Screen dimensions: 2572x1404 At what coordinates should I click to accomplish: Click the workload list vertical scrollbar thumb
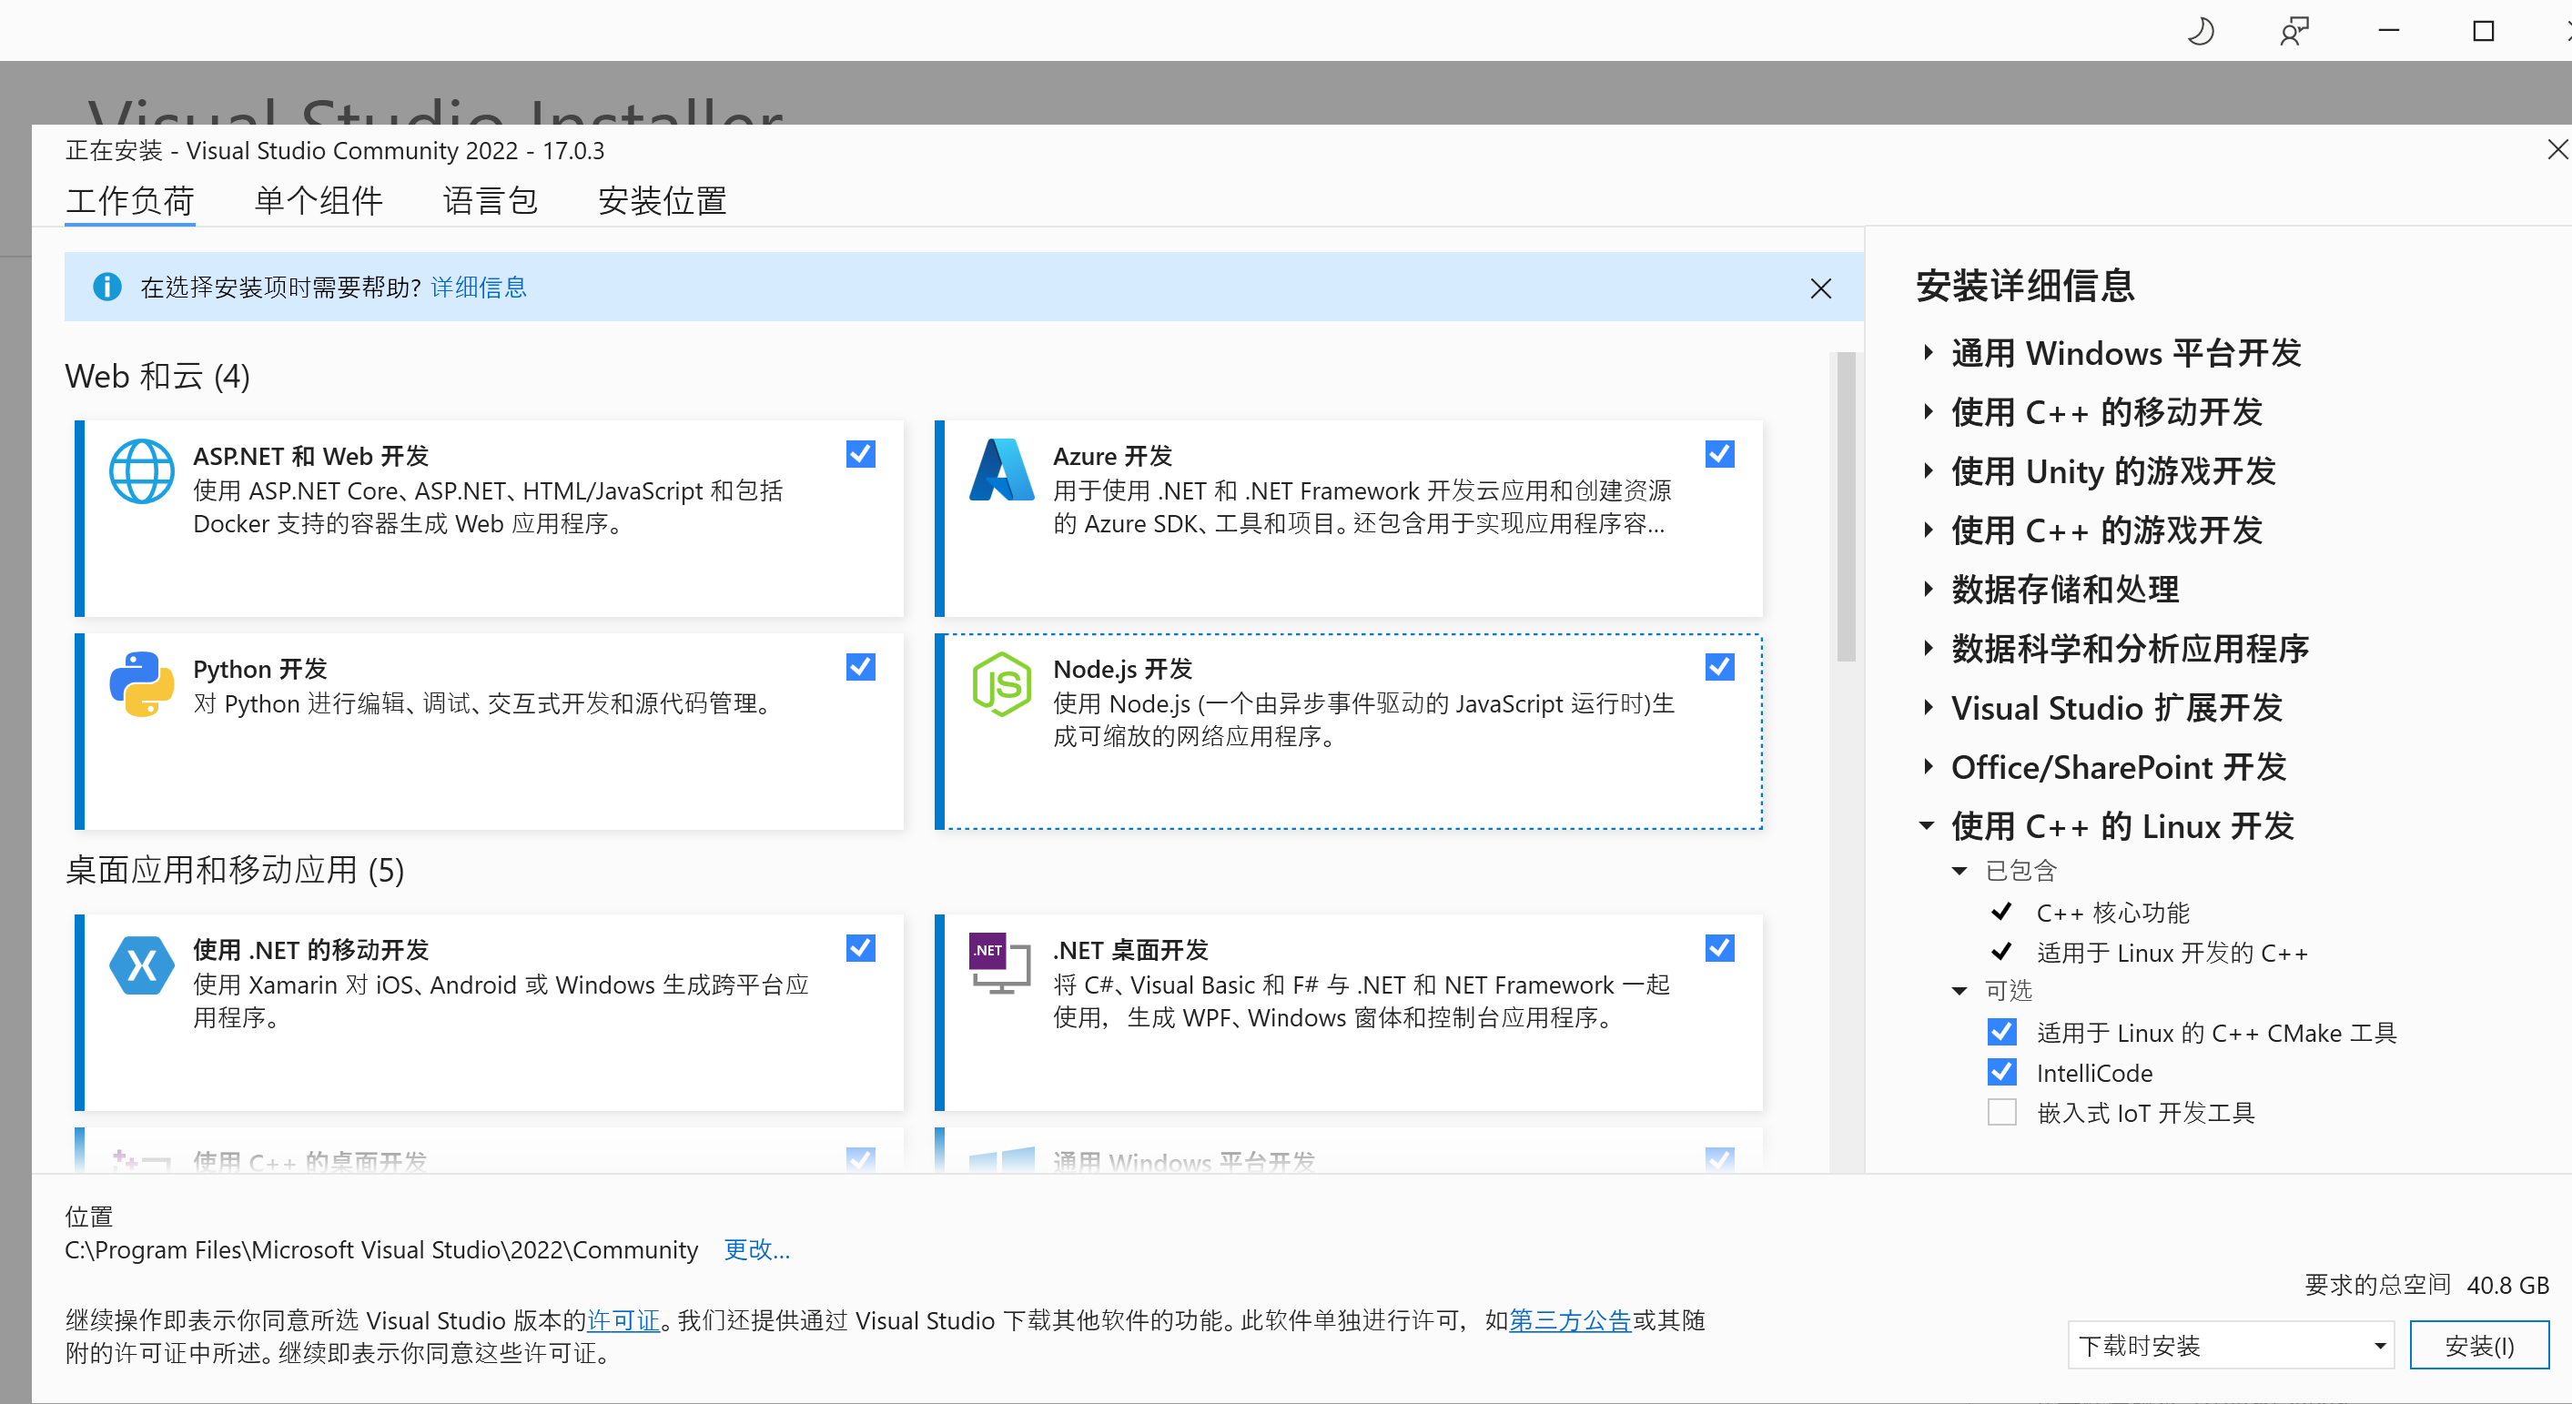(1846, 507)
